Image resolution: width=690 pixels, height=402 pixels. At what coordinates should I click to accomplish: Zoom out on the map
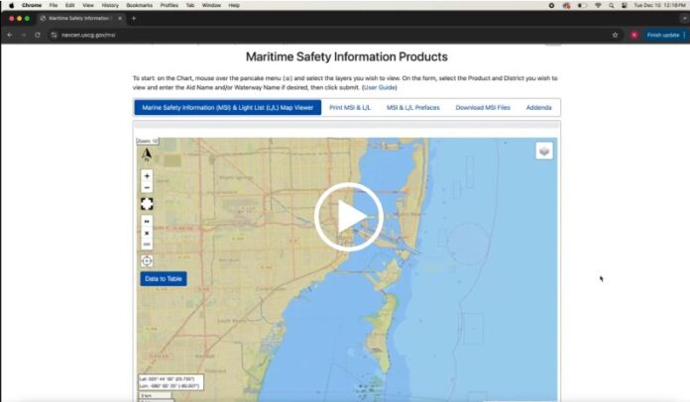click(x=147, y=186)
